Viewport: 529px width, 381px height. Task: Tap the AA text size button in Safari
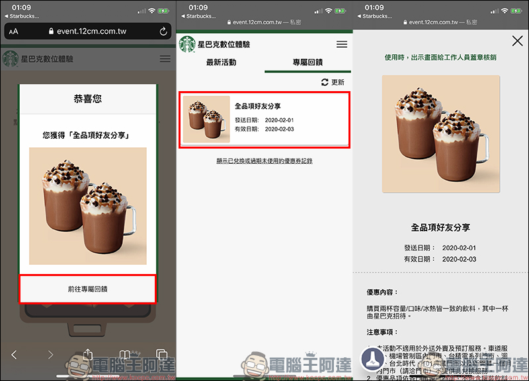(x=14, y=32)
